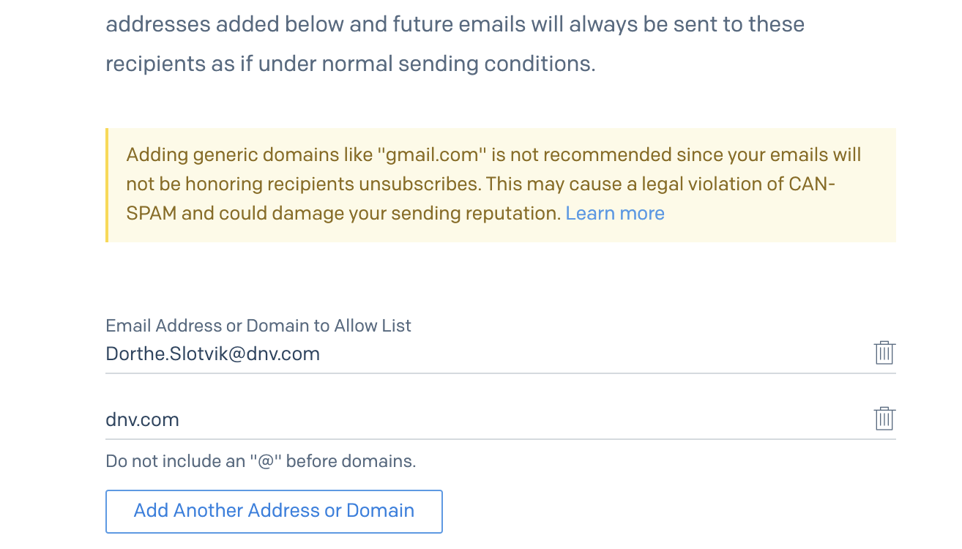962x549 pixels.
Task: Click the word 'Adding' starting the warning
Action: (154, 155)
